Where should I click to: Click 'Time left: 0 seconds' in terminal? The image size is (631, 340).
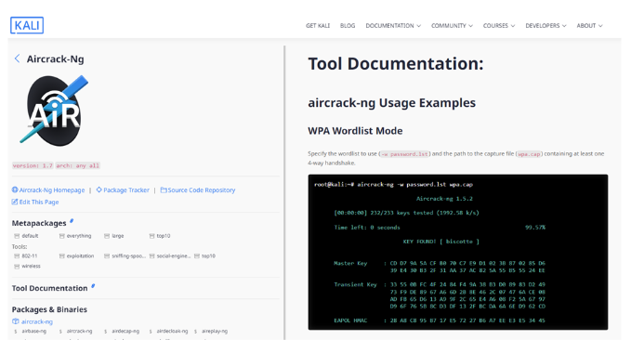click(x=367, y=228)
